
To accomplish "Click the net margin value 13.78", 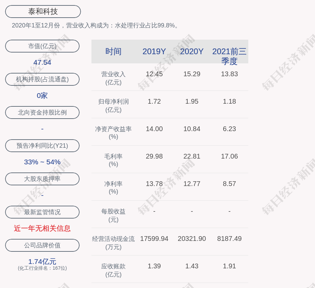I will click(154, 184).
